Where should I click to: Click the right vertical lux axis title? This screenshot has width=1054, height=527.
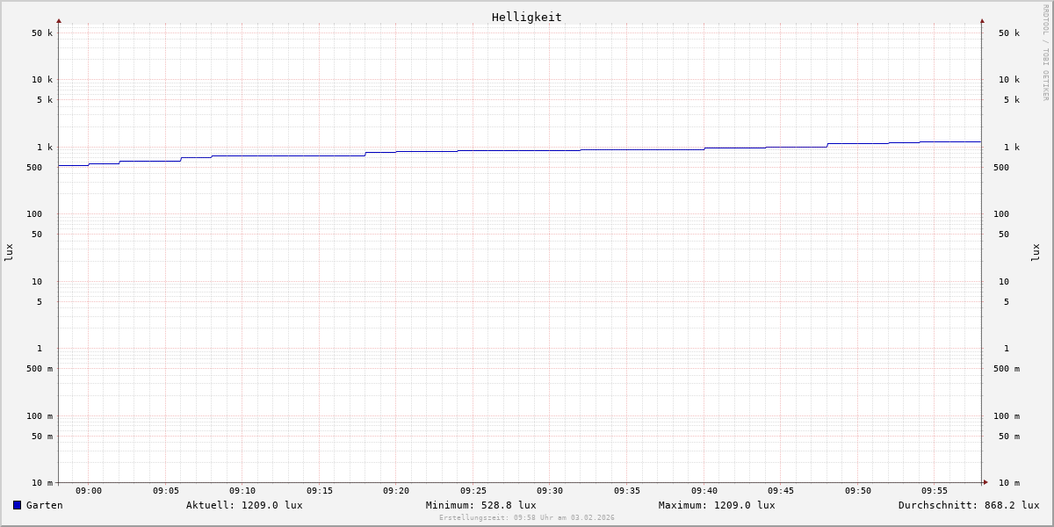click(x=1036, y=252)
